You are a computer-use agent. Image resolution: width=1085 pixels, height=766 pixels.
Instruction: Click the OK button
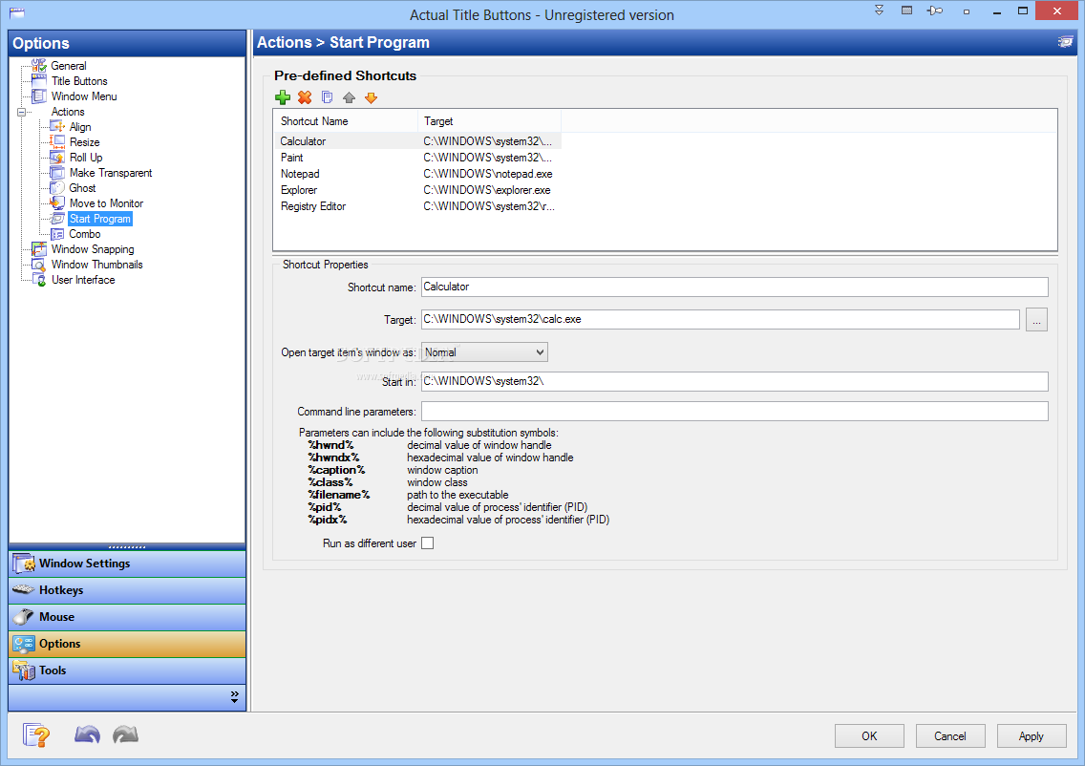click(869, 736)
